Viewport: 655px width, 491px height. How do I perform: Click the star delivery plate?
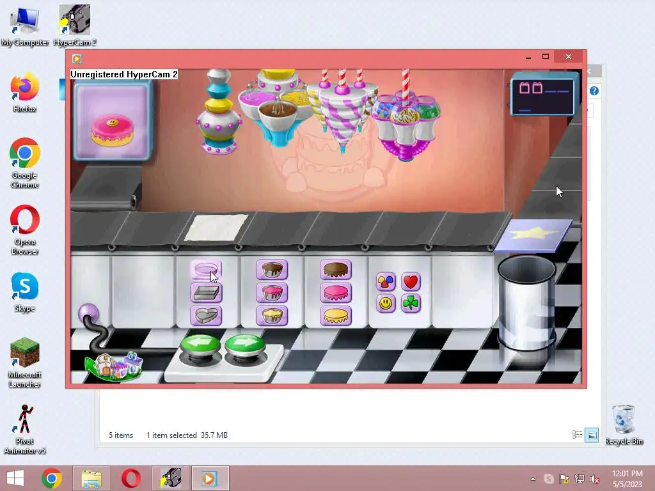(533, 236)
